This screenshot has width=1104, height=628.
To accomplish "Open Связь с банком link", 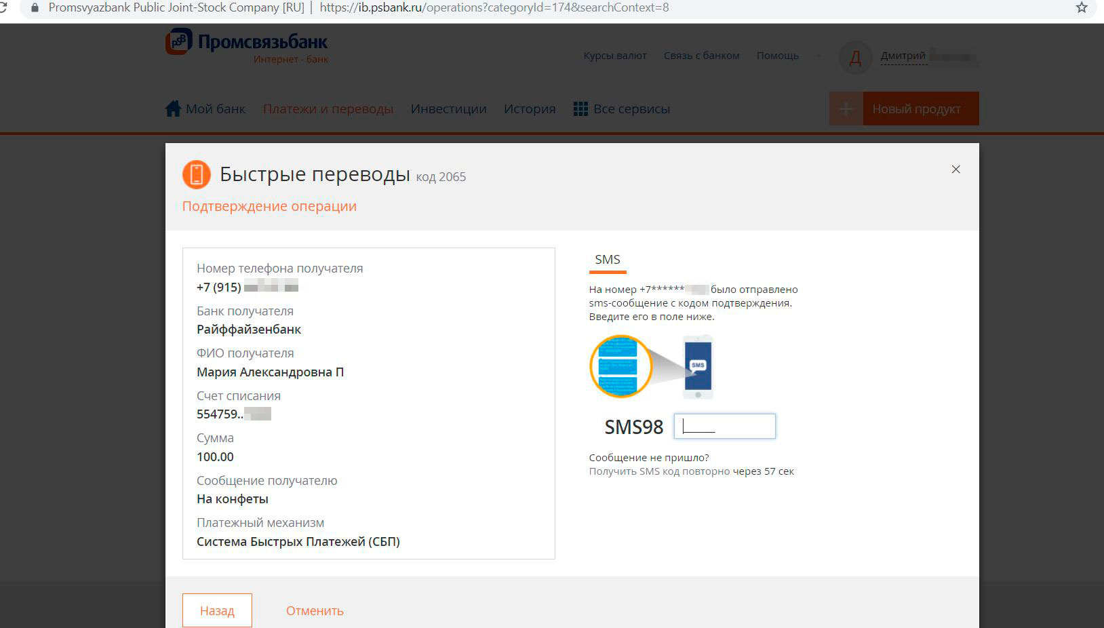I will [x=701, y=56].
